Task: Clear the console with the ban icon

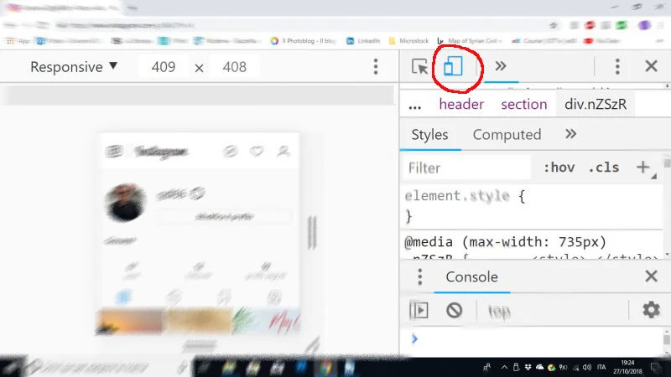Action: coord(454,310)
